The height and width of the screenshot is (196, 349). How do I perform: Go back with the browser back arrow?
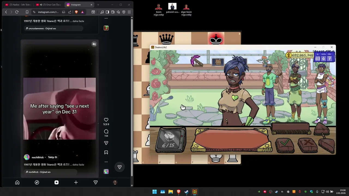[6, 12]
